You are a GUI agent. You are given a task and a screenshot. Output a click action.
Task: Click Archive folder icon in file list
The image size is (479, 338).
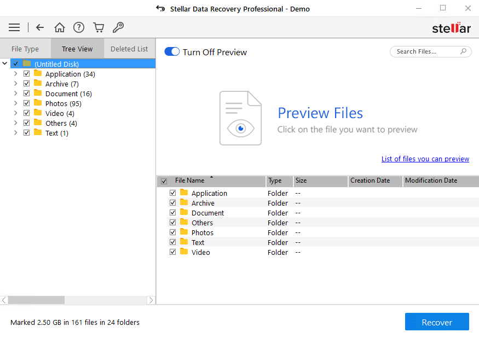tap(184, 202)
